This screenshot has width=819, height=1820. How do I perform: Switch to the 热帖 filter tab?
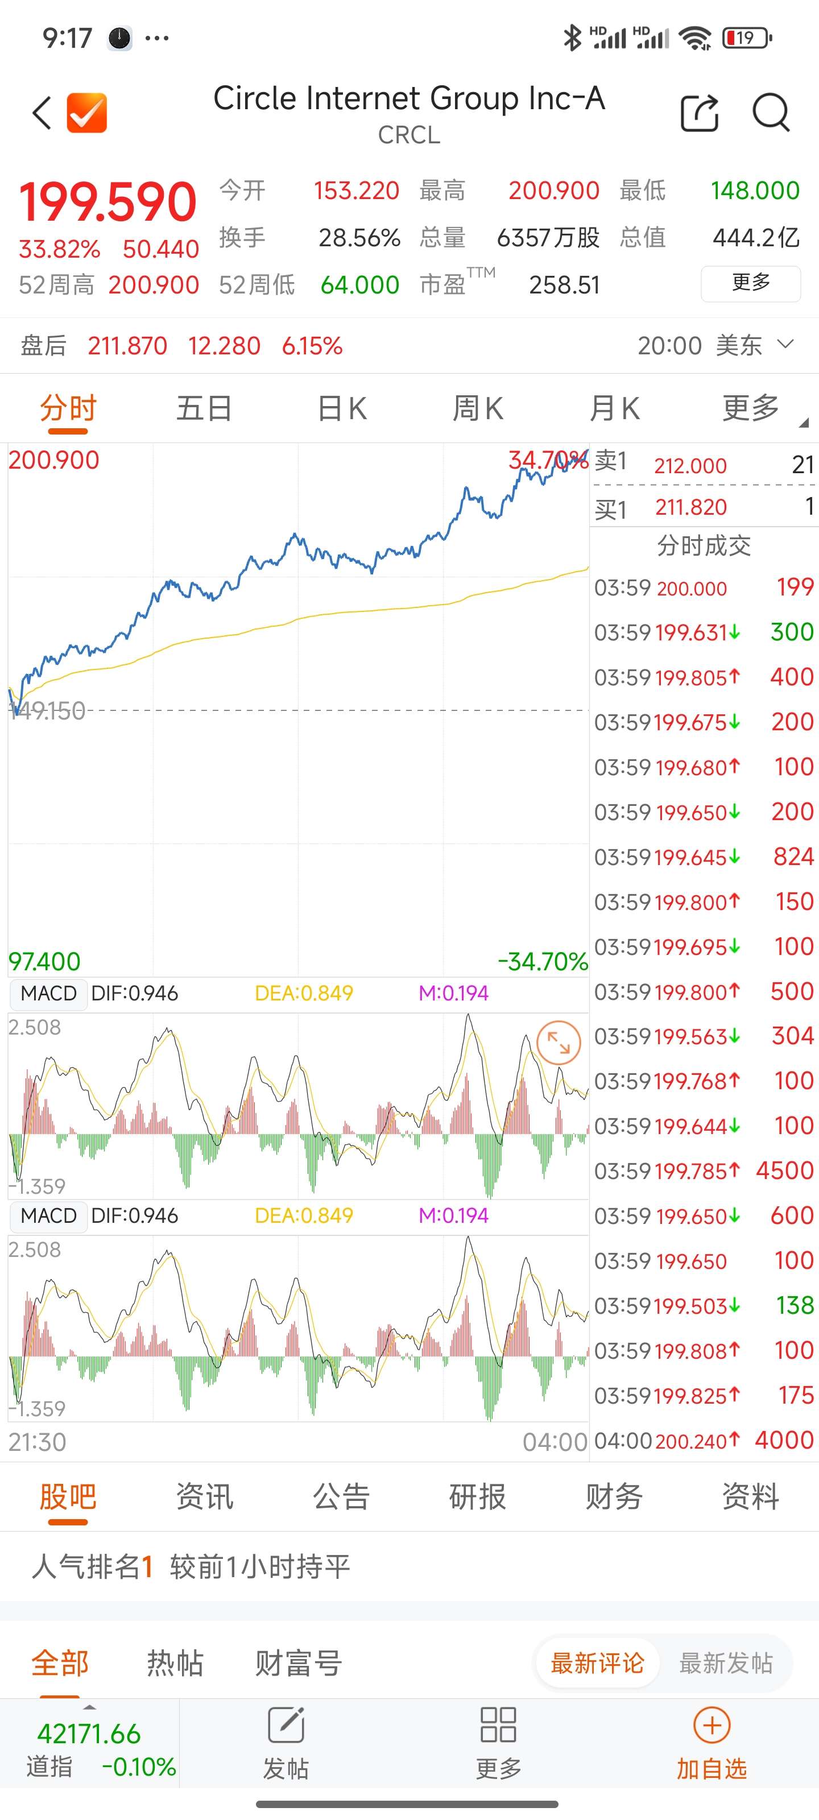click(175, 1663)
